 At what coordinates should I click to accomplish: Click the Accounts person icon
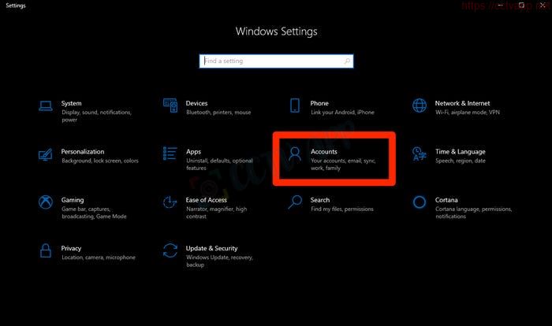click(295, 154)
